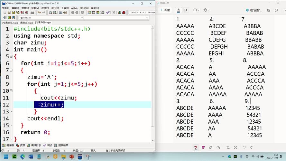The width and height of the screenshot is (286, 161).
Task: Open the profile analysis chart icon
Action: coord(119,13)
